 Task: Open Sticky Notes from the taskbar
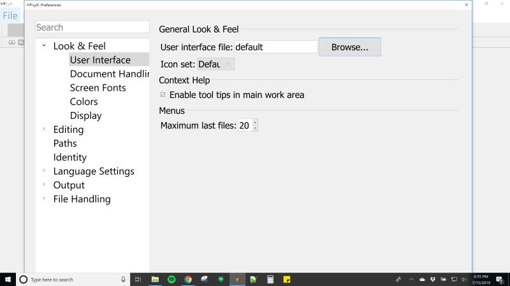[286, 279]
